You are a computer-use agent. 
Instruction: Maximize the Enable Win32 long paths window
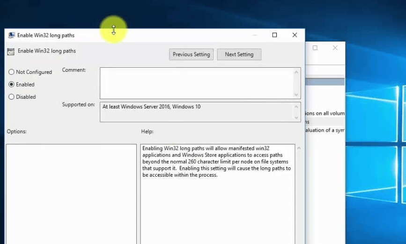point(274,35)
